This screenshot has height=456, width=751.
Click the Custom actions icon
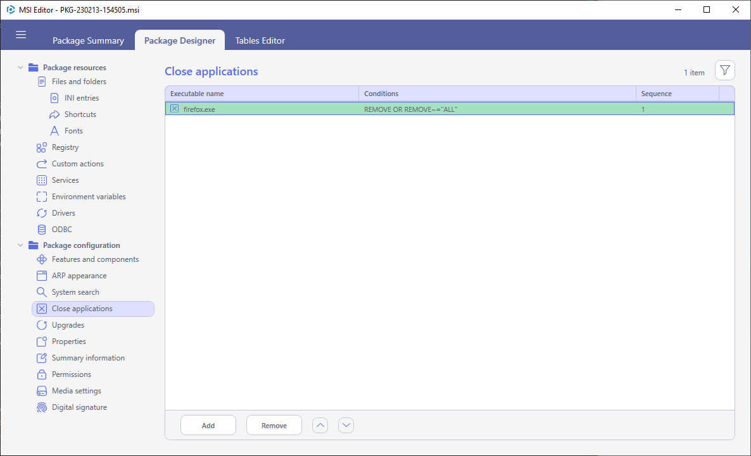coord(42,164)
